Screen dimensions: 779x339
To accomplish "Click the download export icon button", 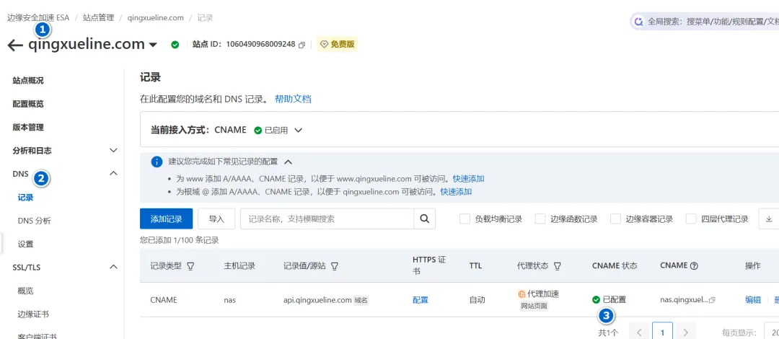I will [x=769, y=219].
